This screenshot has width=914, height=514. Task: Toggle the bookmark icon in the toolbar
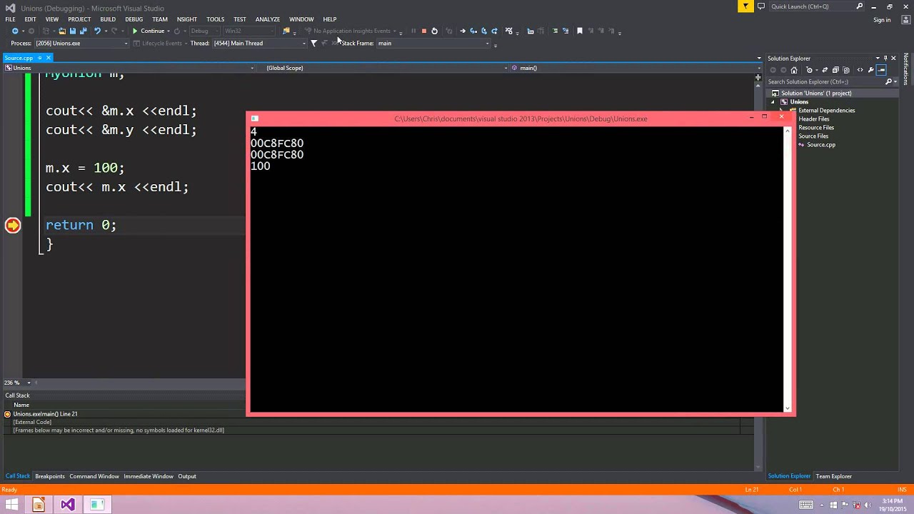580,31
